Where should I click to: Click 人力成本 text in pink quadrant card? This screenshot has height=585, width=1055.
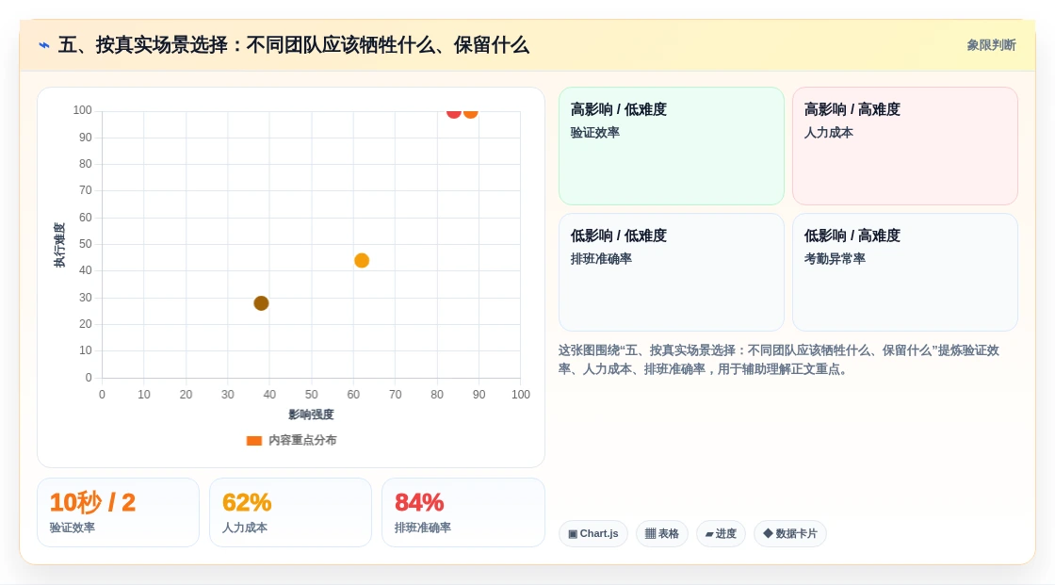point(828,133)
